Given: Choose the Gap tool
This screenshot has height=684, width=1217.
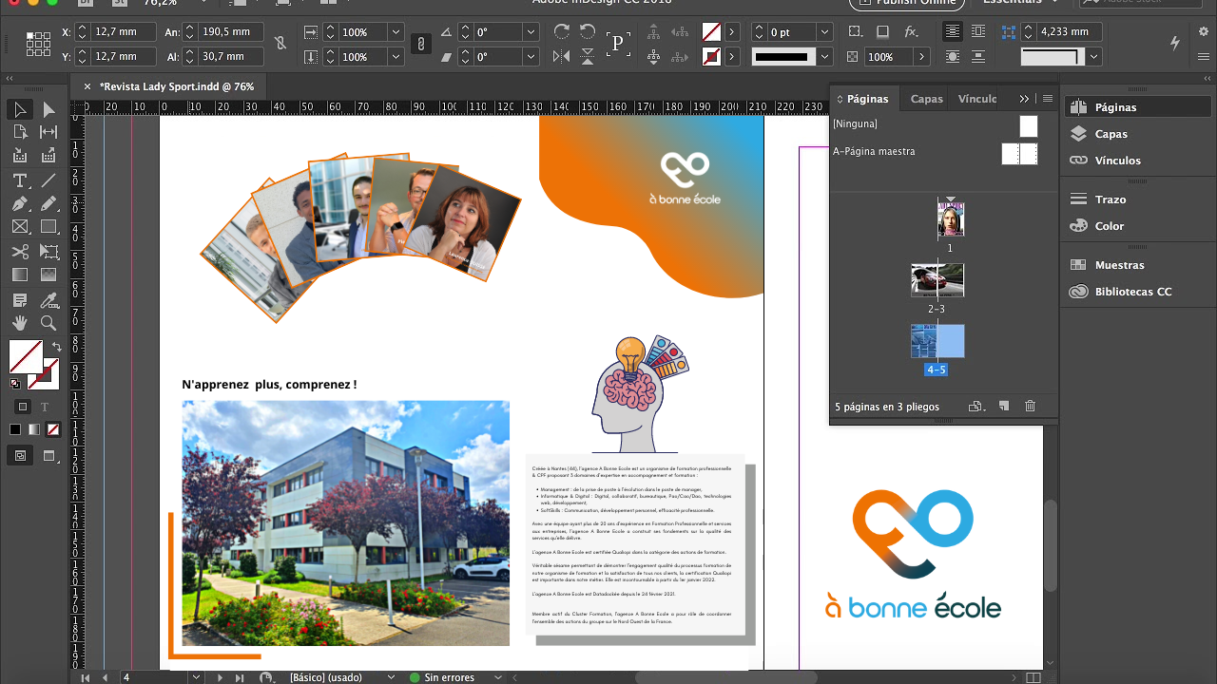Looking at the screenshot, I should 48,132.
